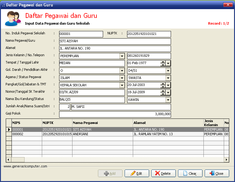Expand the Gol. Darah dropdown showing O
The width and height of the screenshot is (235, 182).
[122, 70]
